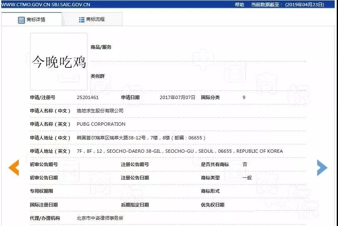Select the English address SEOCHO-DAERO 38-GIL
338x226 pixels.
[x=134, y=151]
